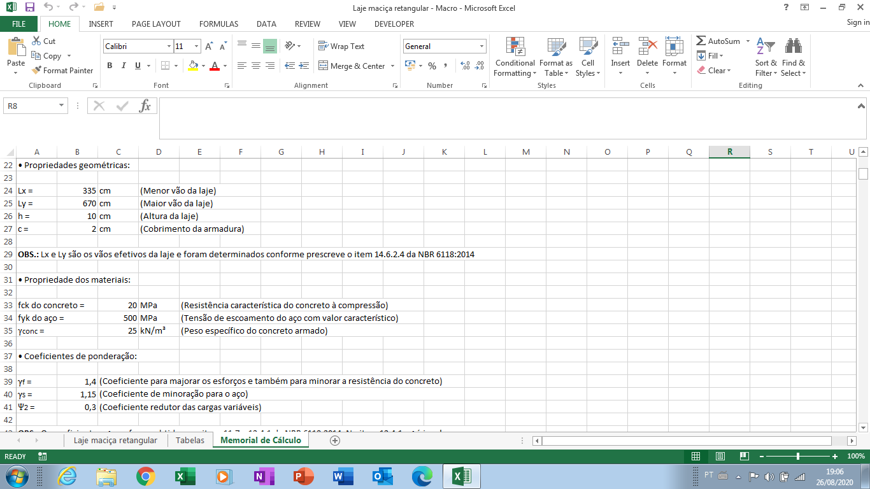
Task: Open Sort & Filter options
Action: (766, 57)
